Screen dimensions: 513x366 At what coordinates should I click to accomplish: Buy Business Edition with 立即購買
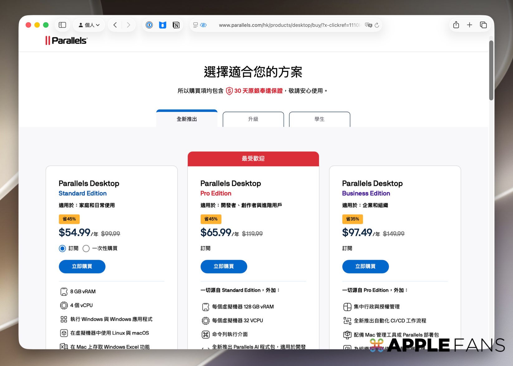[x=366, y=267]
